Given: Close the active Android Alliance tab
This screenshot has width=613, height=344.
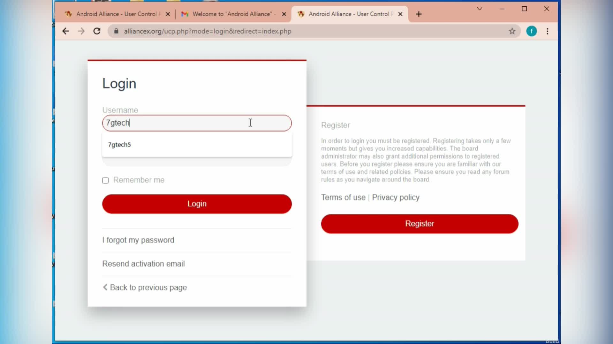Looking at the screenshot, I should pyautogui.click(x=400, y=14).
